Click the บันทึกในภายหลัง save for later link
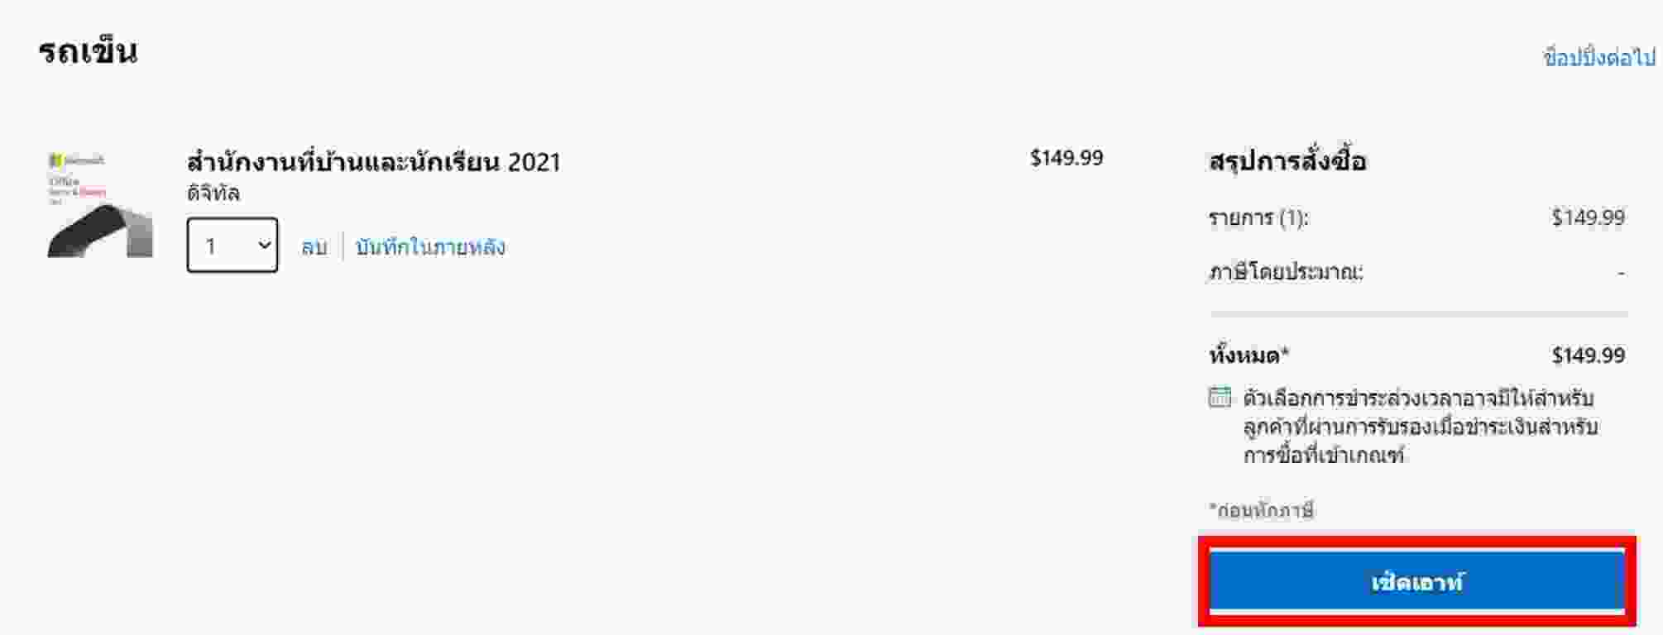1663x635 pixels. pyautogui.click(x=430, y=246)
